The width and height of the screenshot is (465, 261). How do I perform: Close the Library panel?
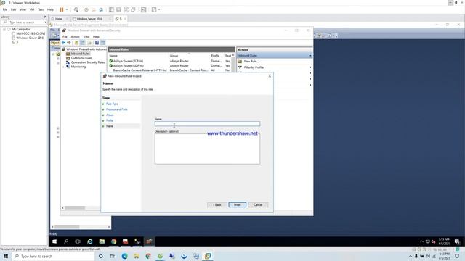pos(45,17)
